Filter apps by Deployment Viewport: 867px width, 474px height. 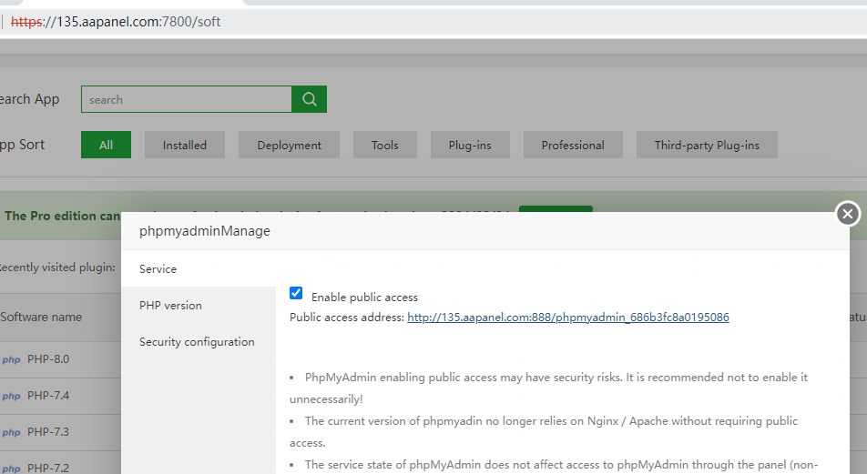pos(289,145)
